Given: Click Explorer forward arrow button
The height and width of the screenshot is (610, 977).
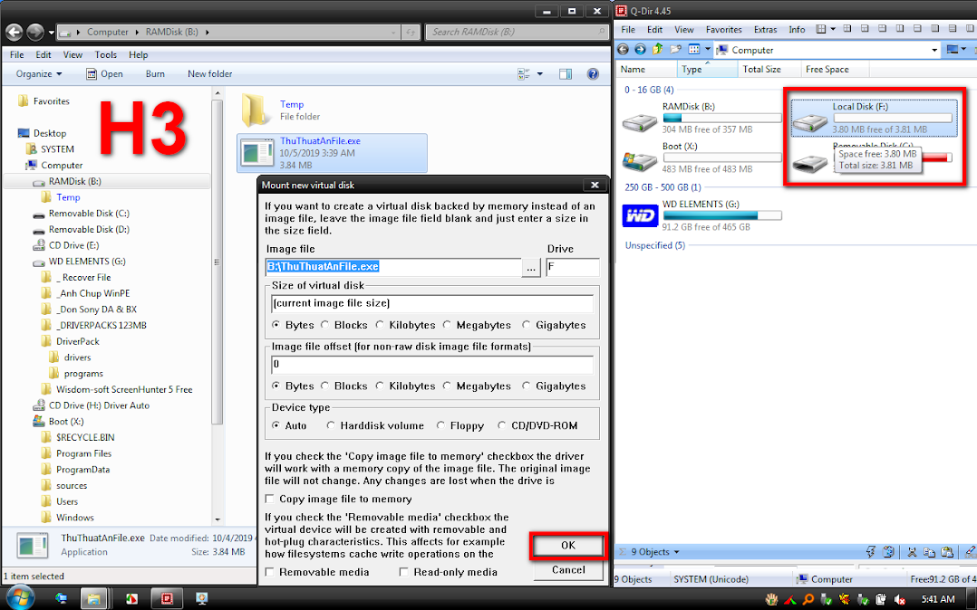Looking at the screenshot, I should pyautogui.click(x=35, y=32).
